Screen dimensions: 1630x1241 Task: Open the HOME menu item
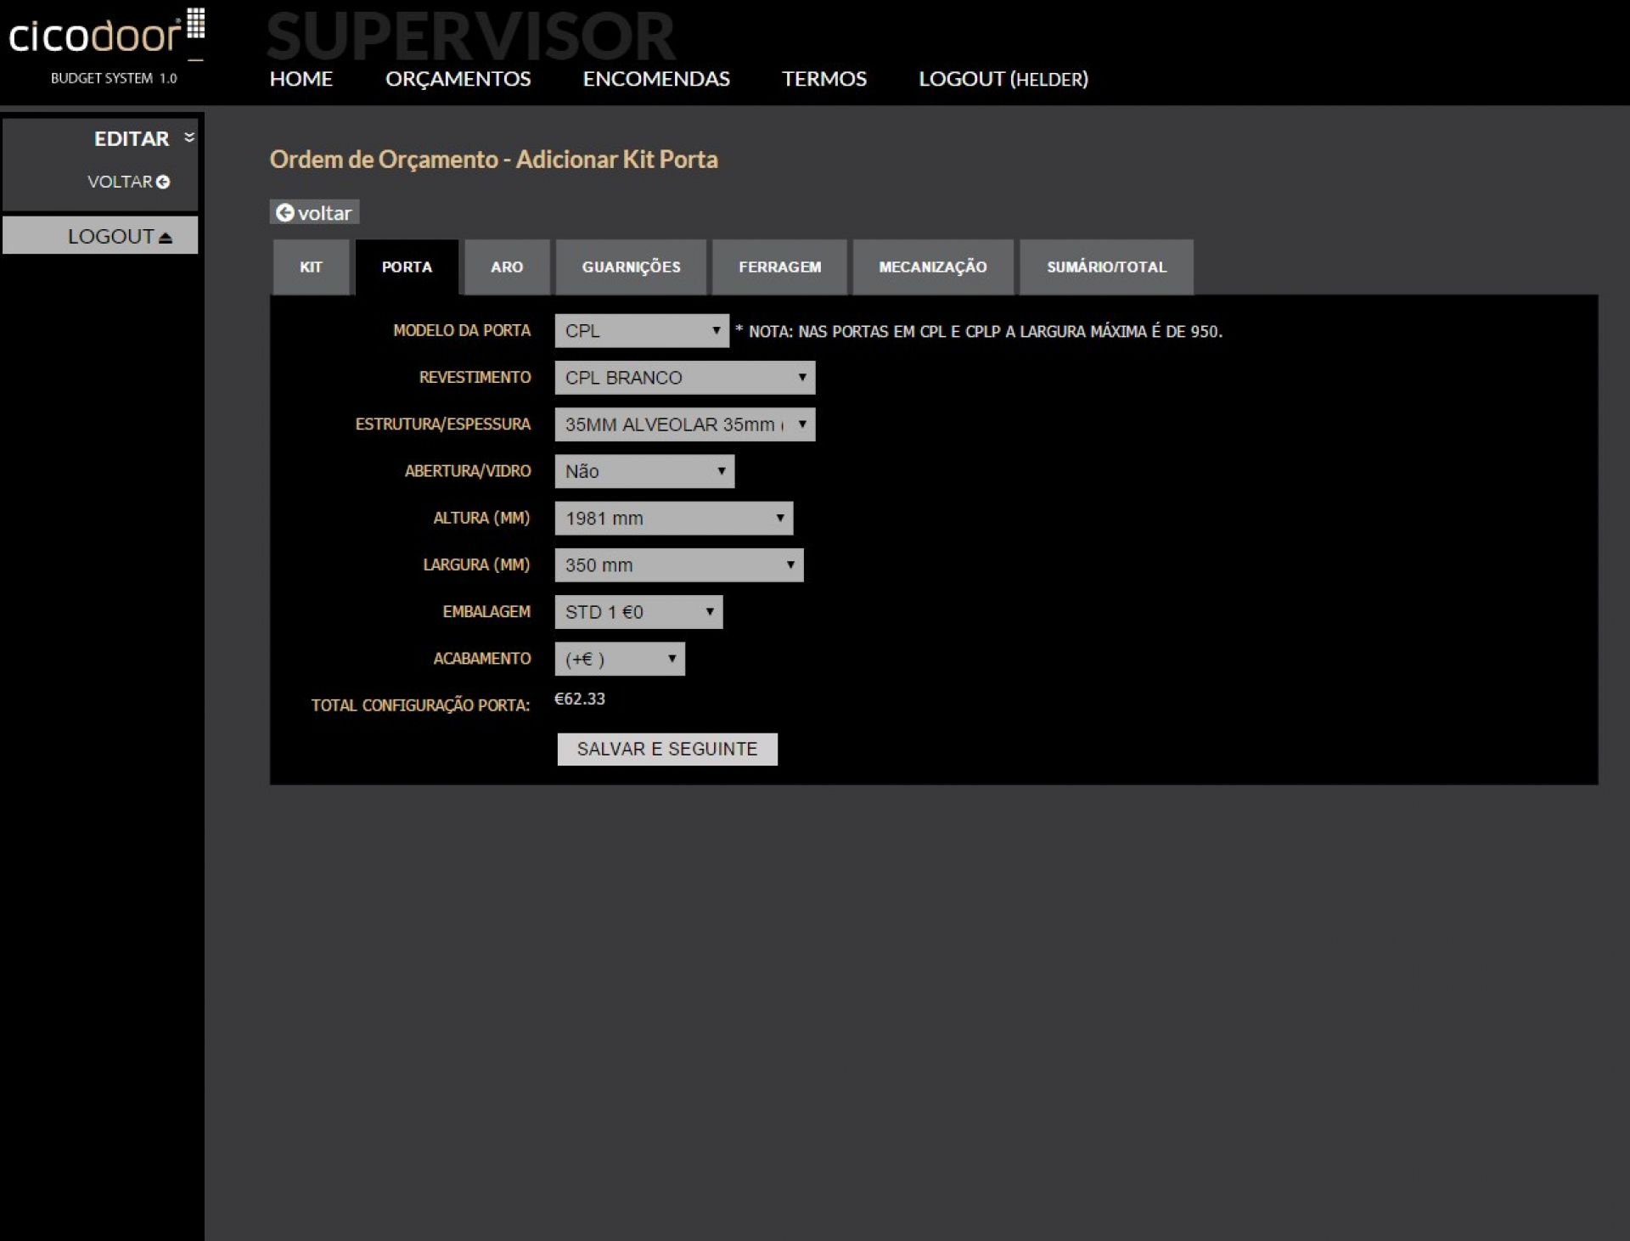[301, 79]
